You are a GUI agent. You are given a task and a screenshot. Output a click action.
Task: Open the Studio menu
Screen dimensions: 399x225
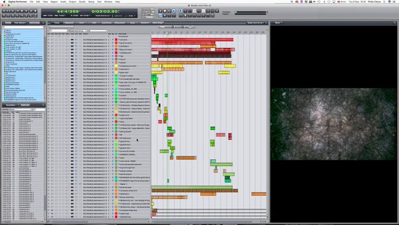82,2
